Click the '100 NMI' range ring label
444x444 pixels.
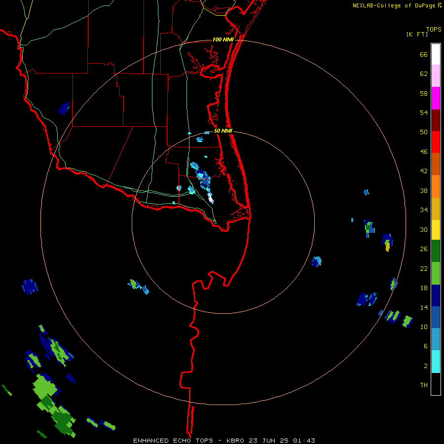click(223, 39)
